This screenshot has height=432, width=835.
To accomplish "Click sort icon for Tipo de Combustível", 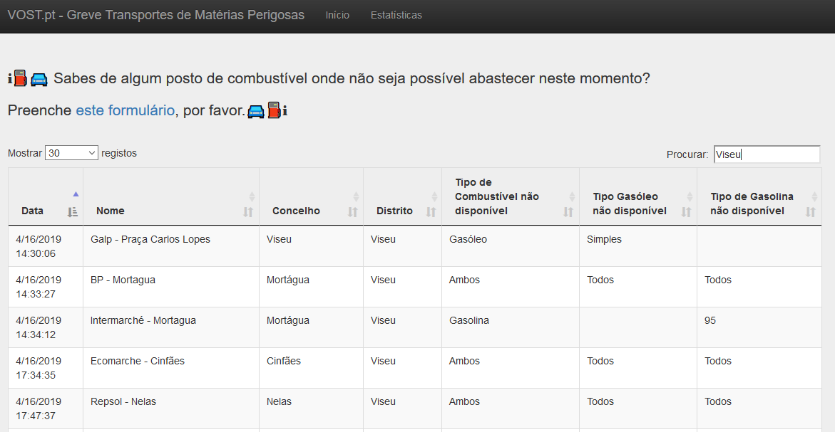I will pyautogui.click(x=568, y=211).
